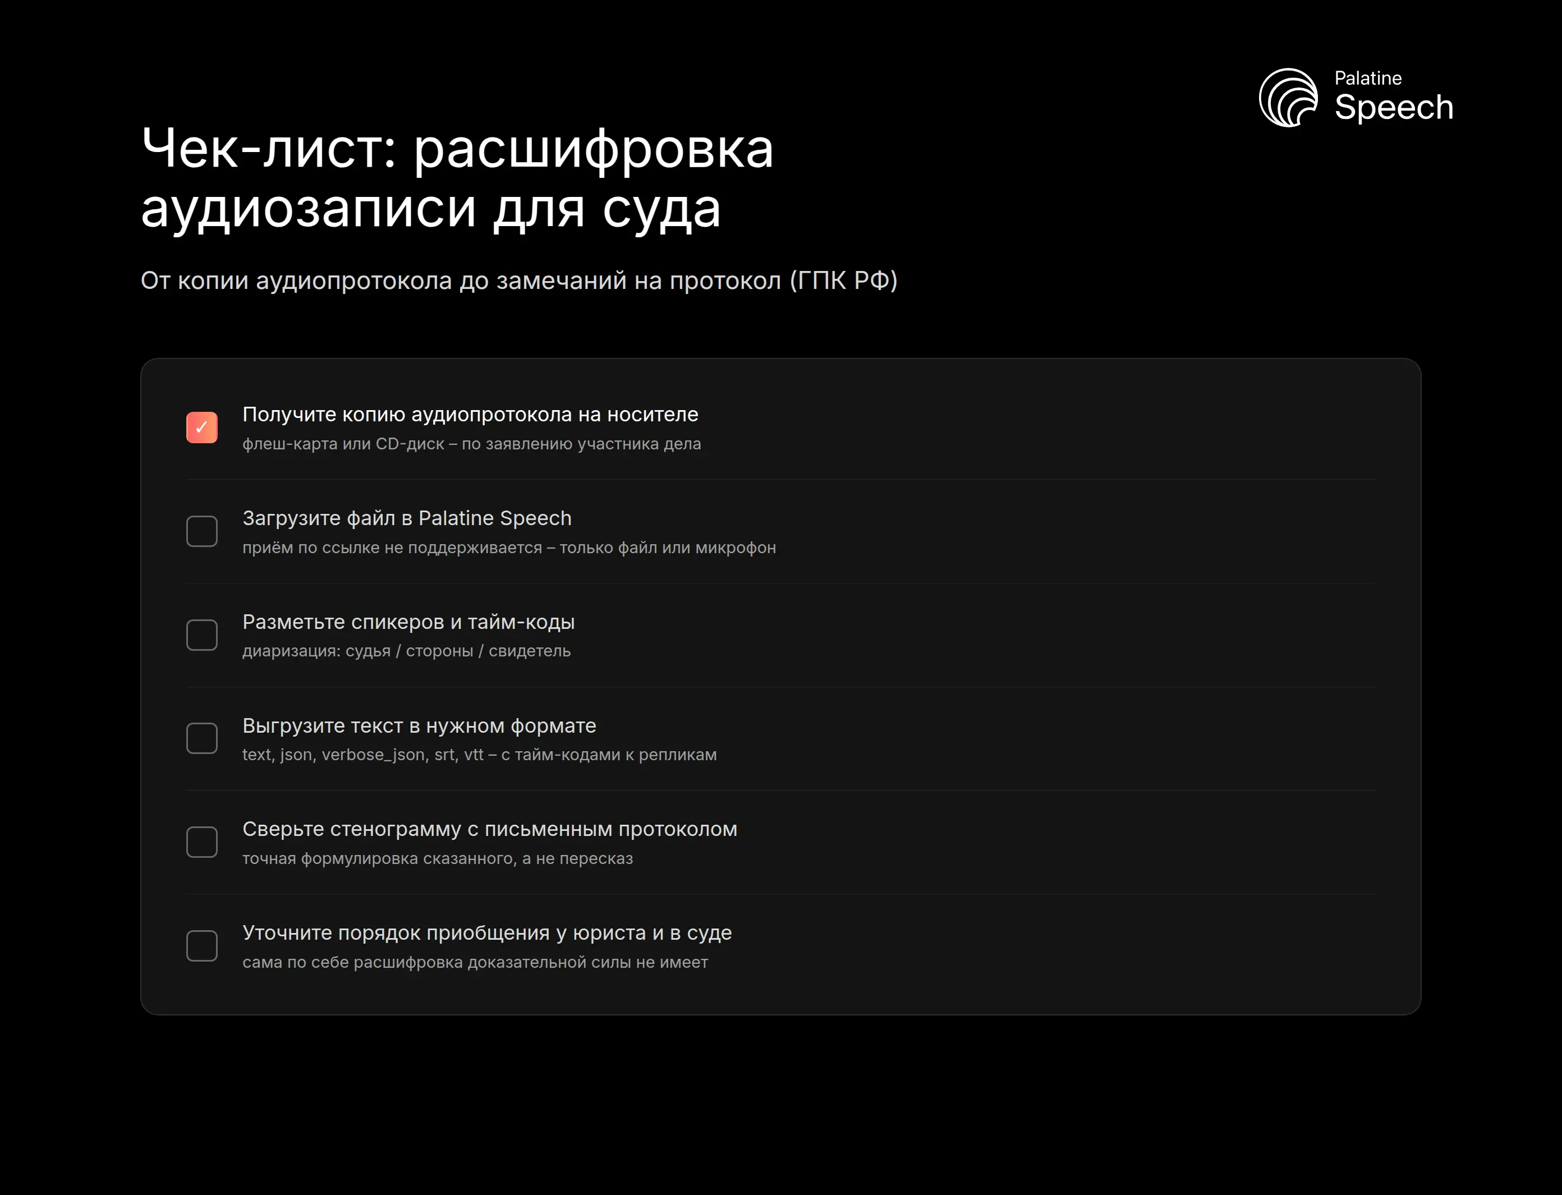This screenshot has width=1562, height=1195.
Task: Click the 'Palatine Speech' wordmark text
Action: tap(1394, 96)
